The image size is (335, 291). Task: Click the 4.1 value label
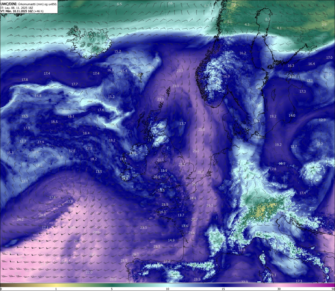tap(279, 28)
